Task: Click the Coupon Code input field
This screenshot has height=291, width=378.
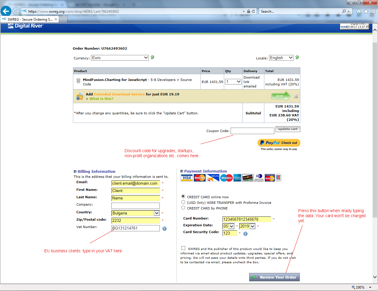Action: (x=252, y=131)
